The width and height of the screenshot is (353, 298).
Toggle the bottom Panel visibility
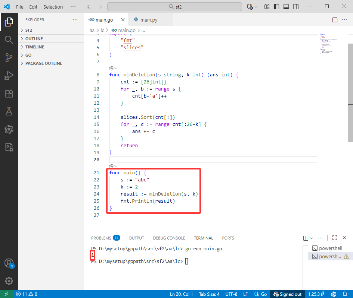286,7
